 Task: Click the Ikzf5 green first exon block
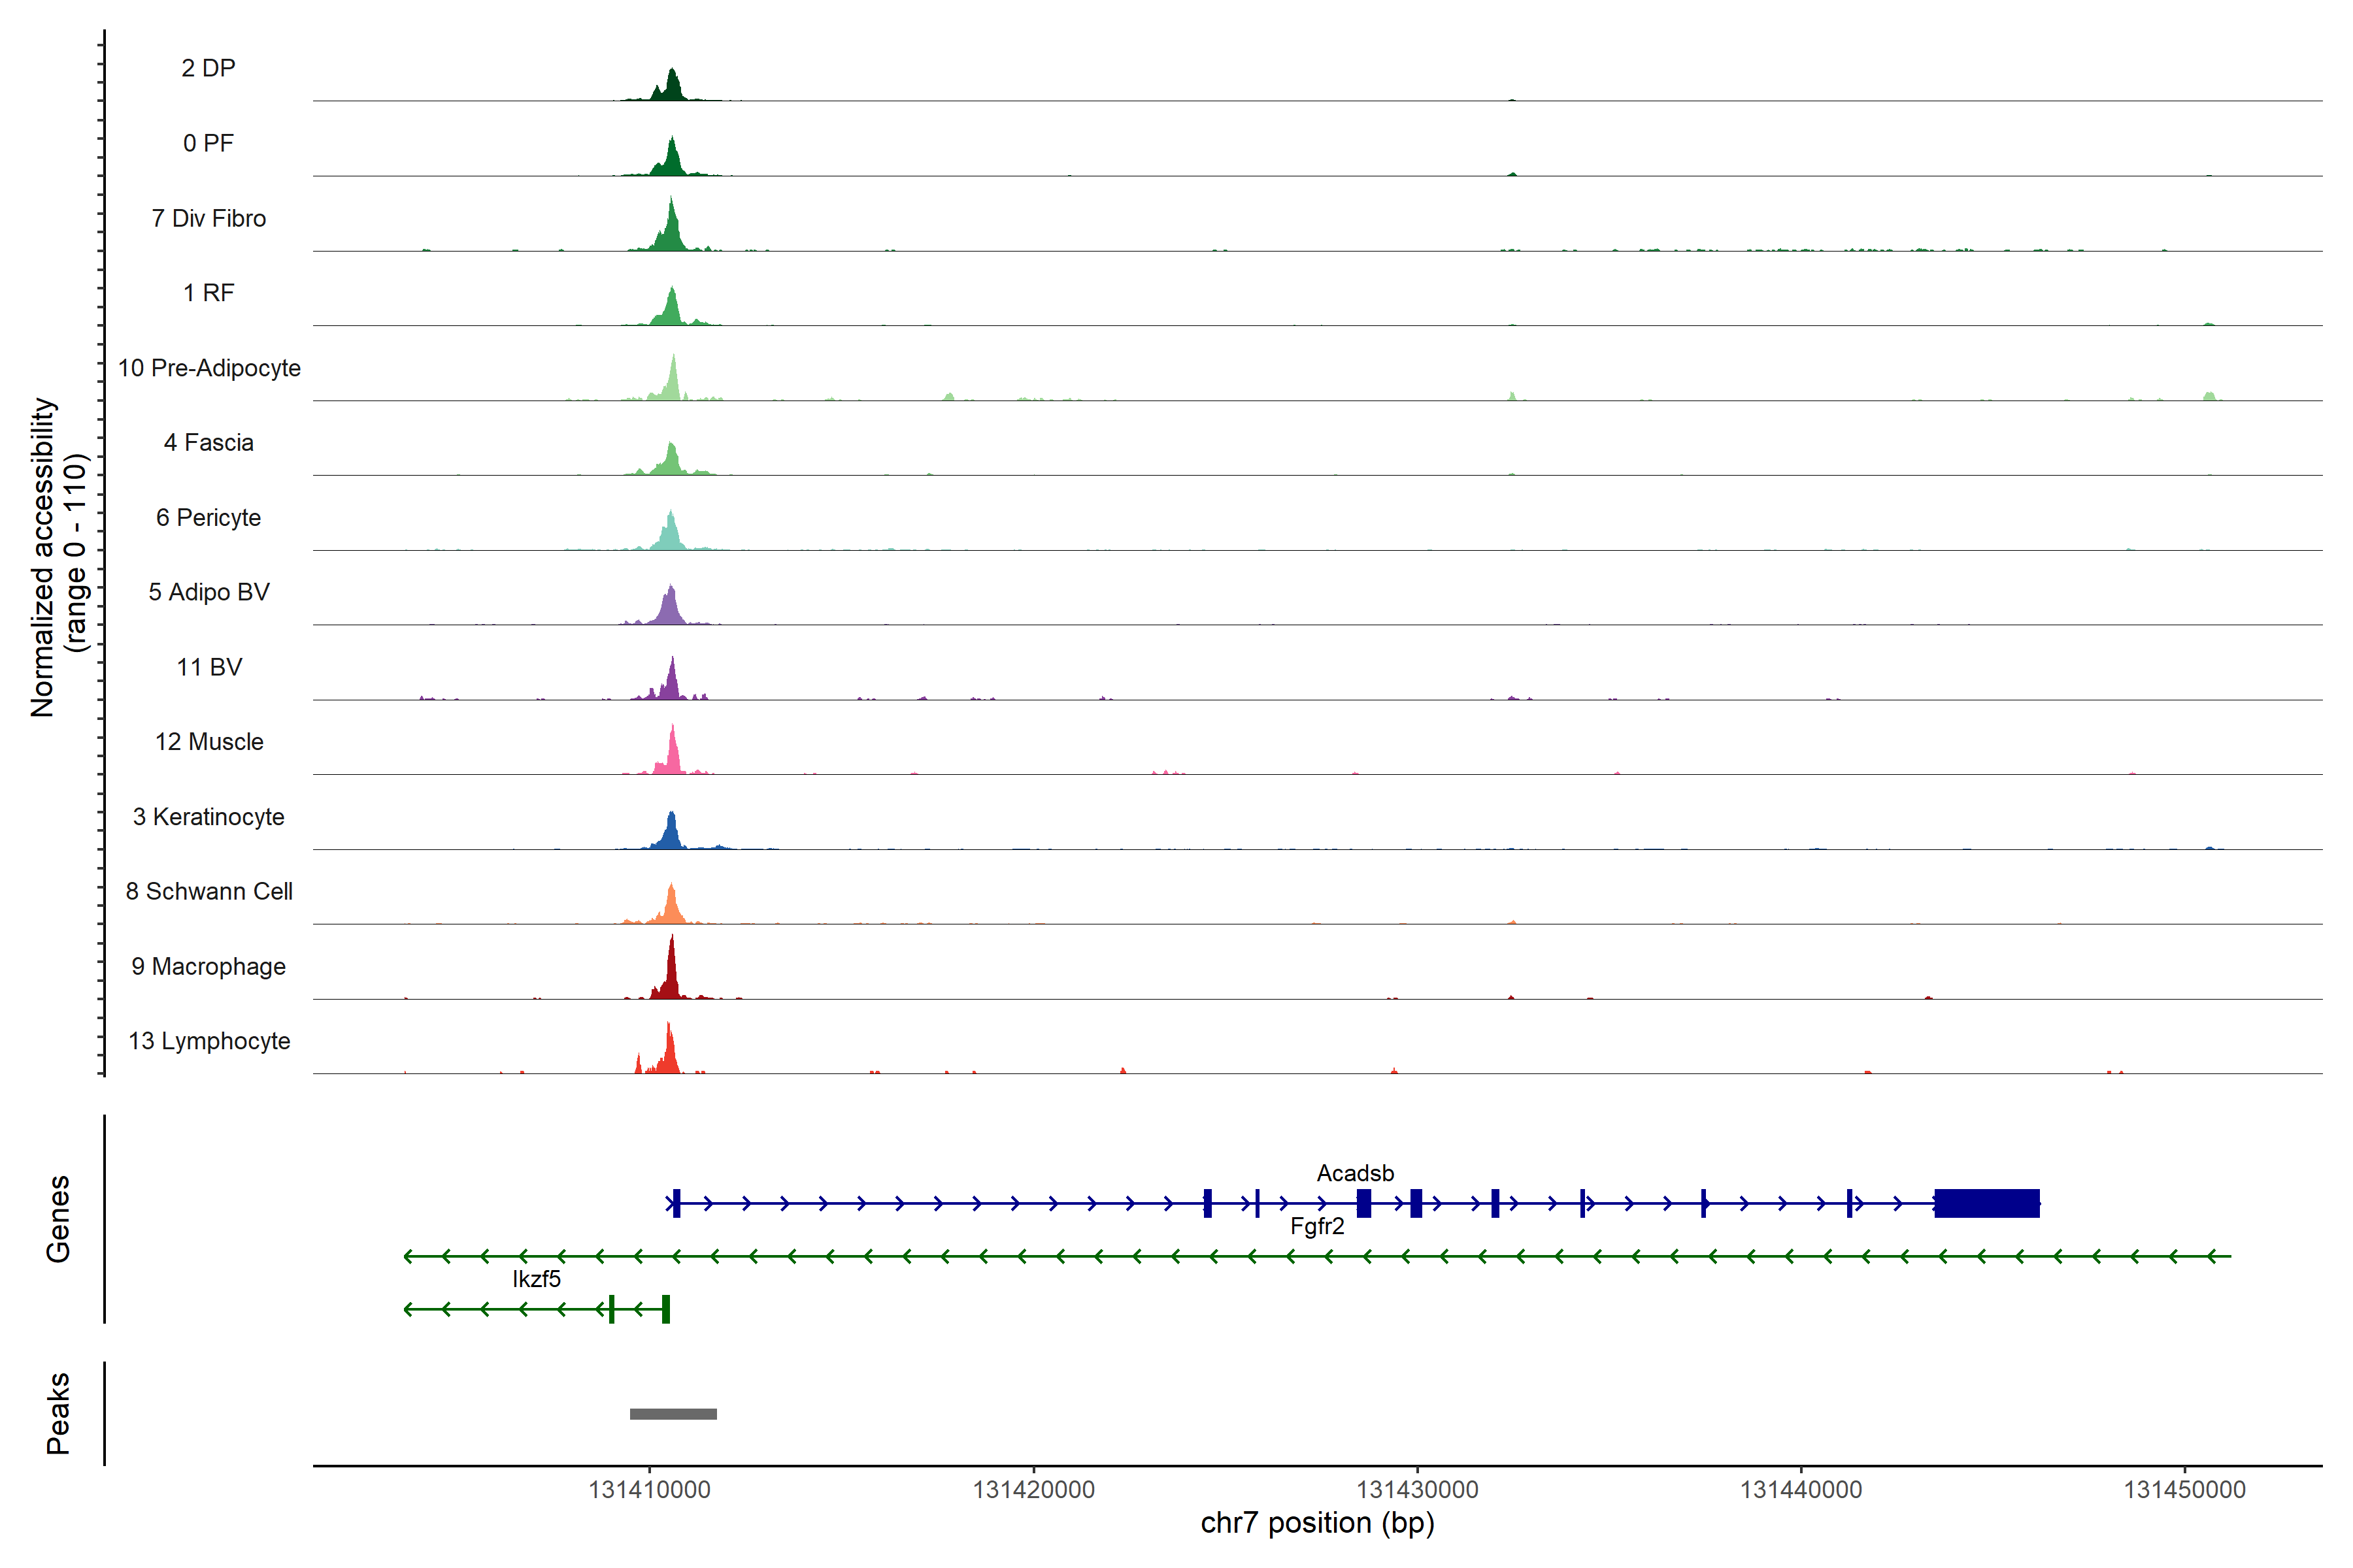click(665, 1308)
